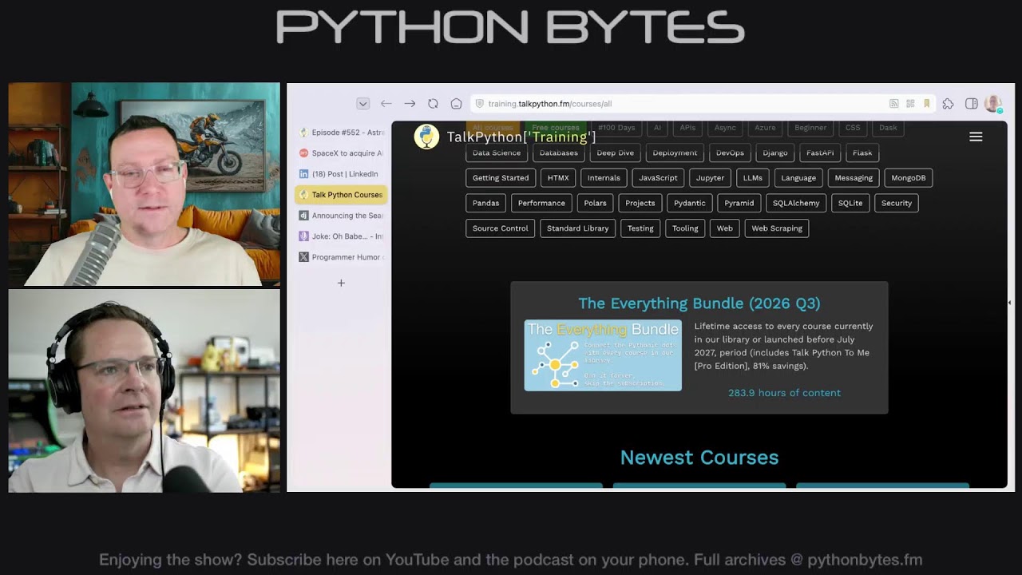Filter courses by Pandas tag
Viewport: 1022px width, 575px height.
coord(485,203)
